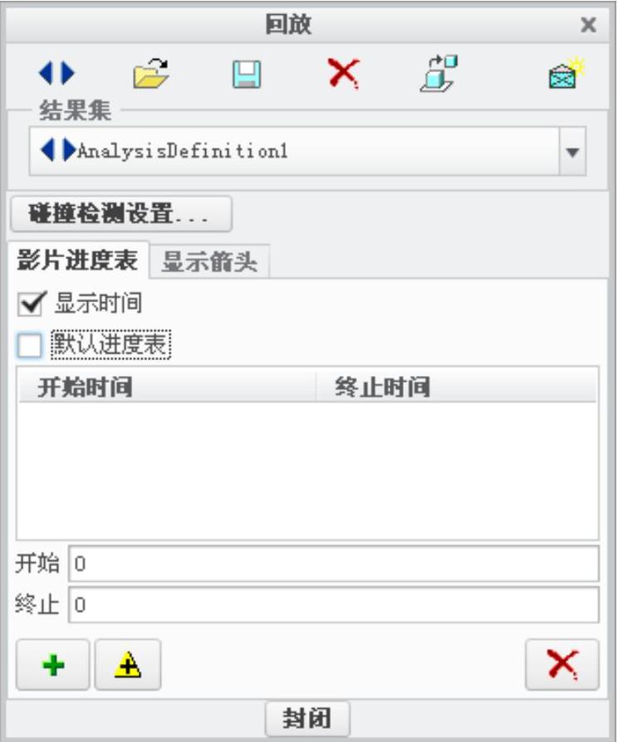Switch to the 影片进度表 tab
This screenshot has width=618, height=742.
pos(77,261)
